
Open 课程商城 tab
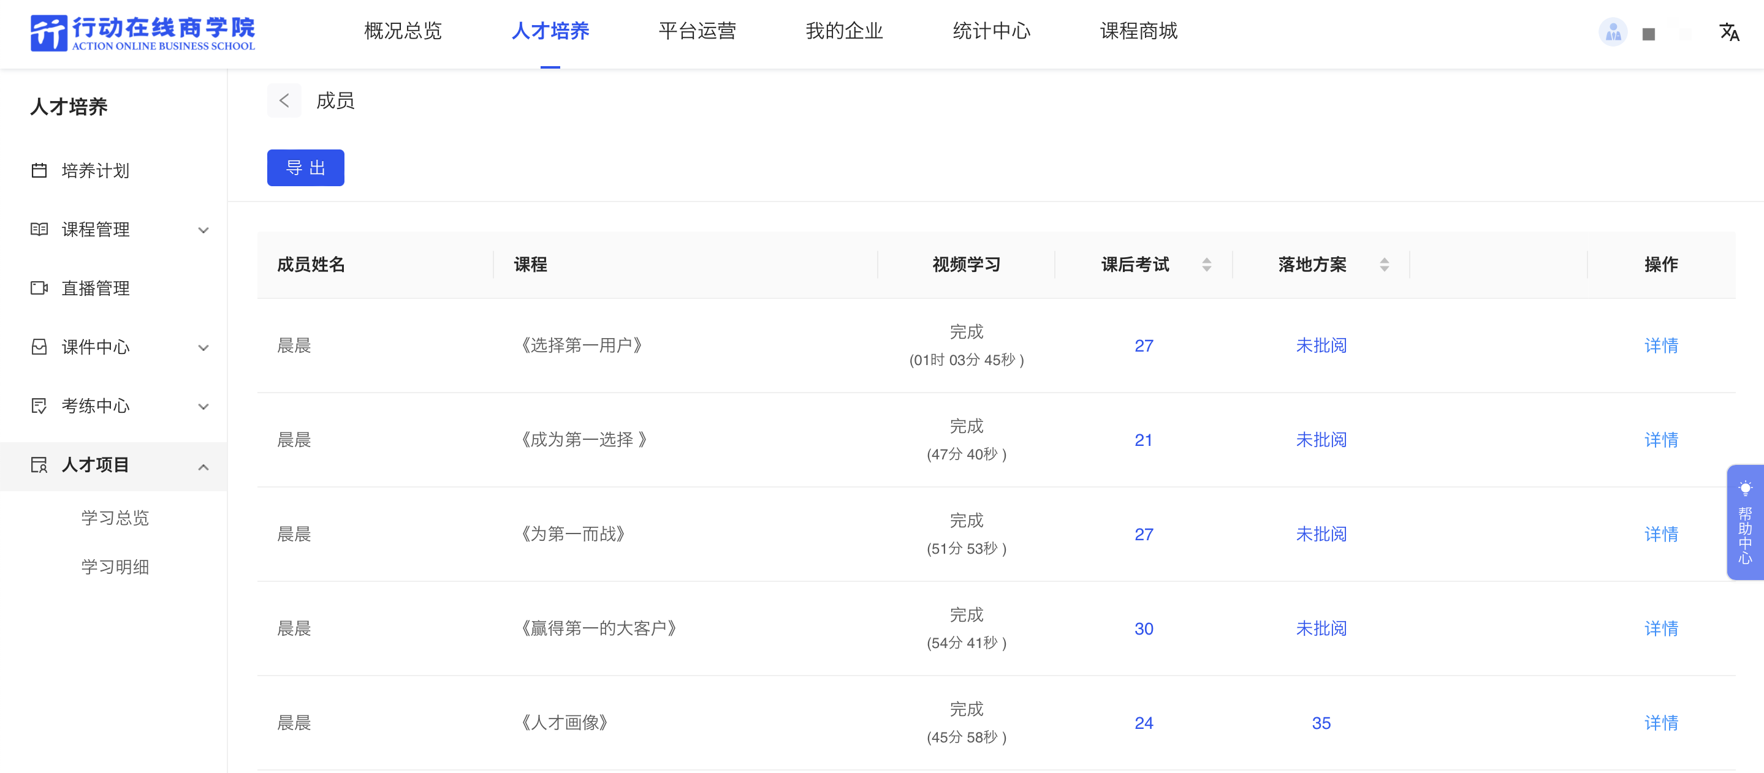pyautogui.click(x=1139, y=31)
